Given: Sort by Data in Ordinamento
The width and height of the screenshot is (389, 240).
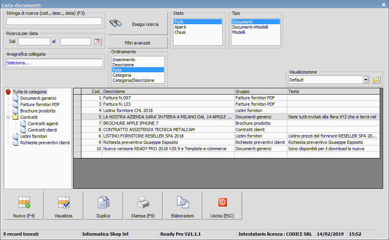Looking at the screenshot, I should [x=138, y=70].
